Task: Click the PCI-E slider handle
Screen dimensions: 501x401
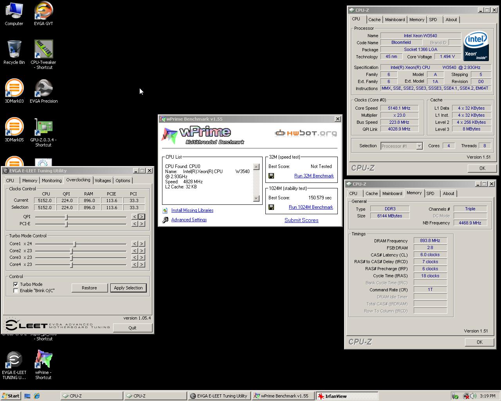Action: [x=66, y=224]
